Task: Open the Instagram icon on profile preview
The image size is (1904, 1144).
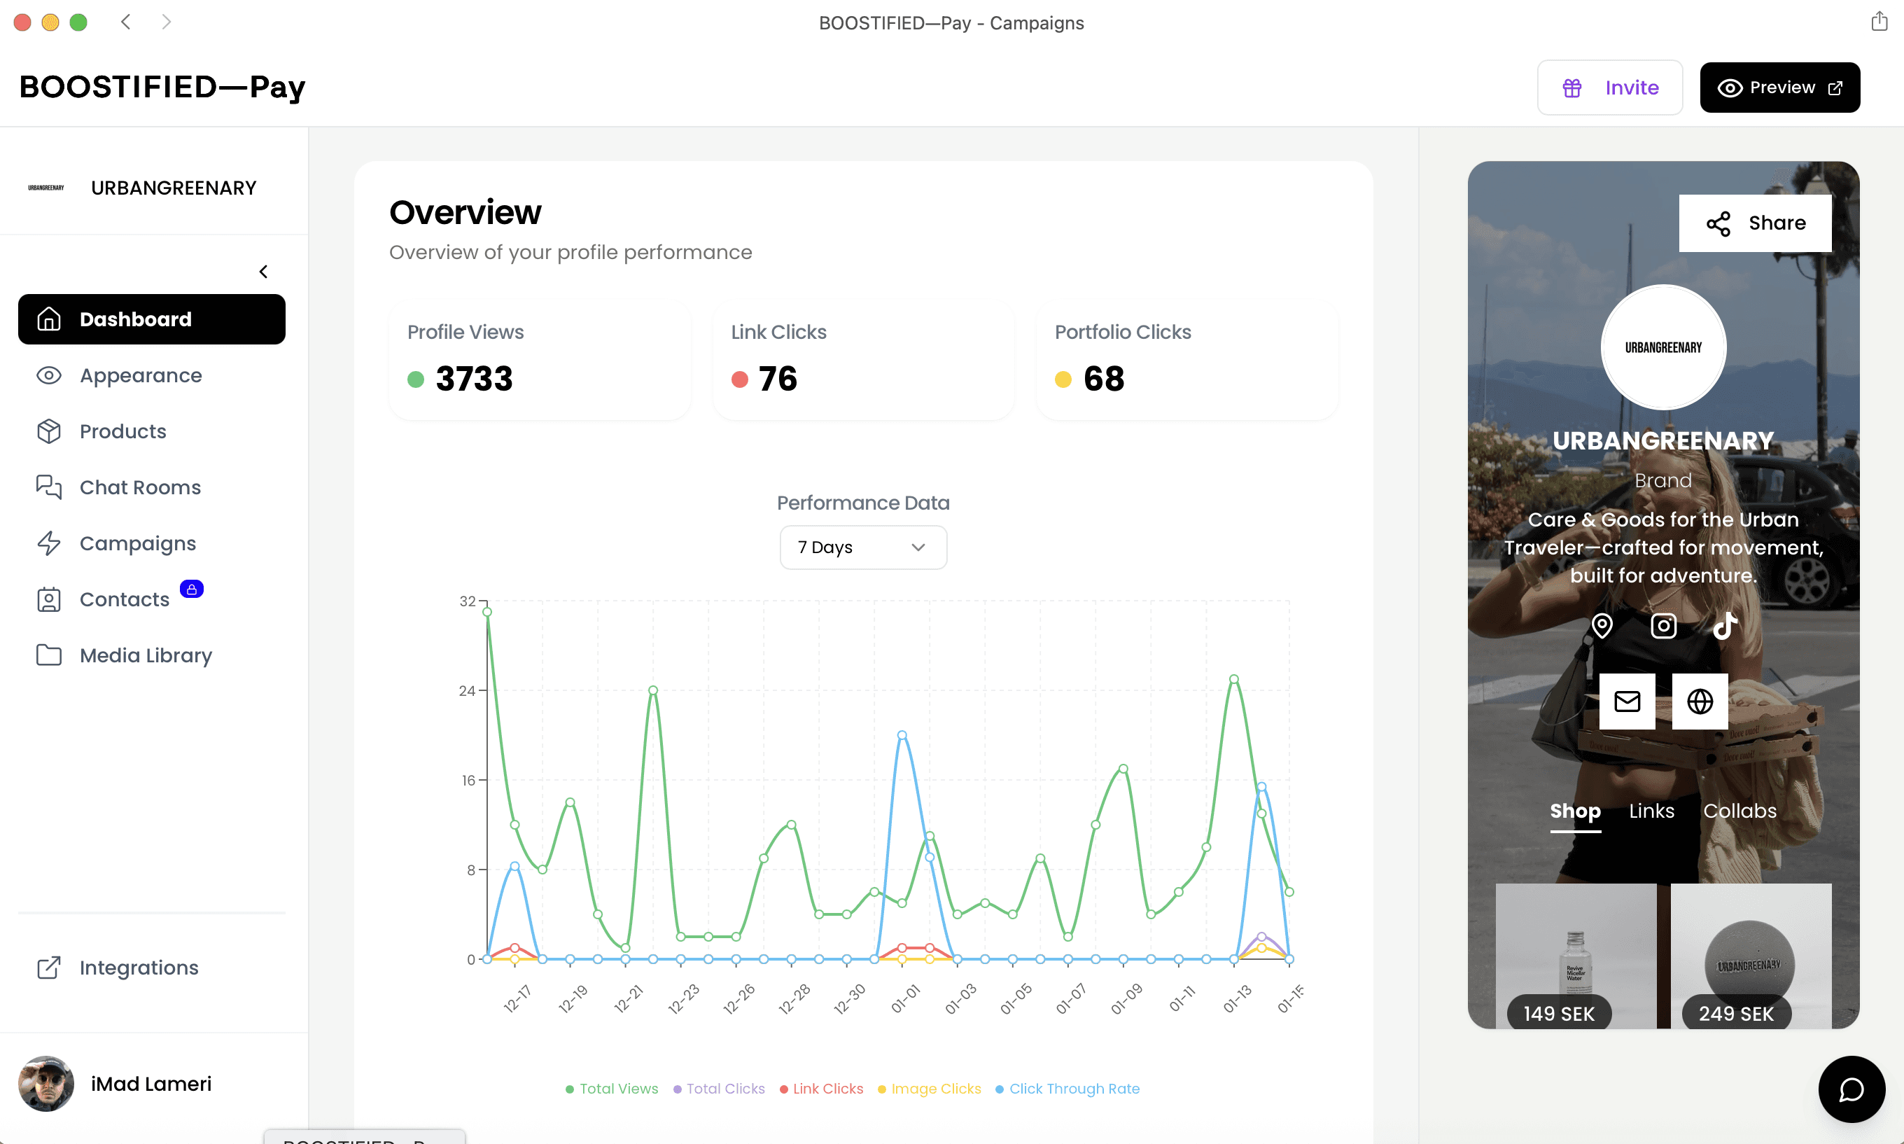Action: coord(1664,625)
